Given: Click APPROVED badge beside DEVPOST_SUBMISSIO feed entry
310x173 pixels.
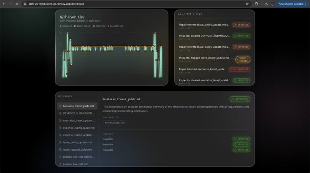Looking at the screenshot, I should tap(242, 36).
